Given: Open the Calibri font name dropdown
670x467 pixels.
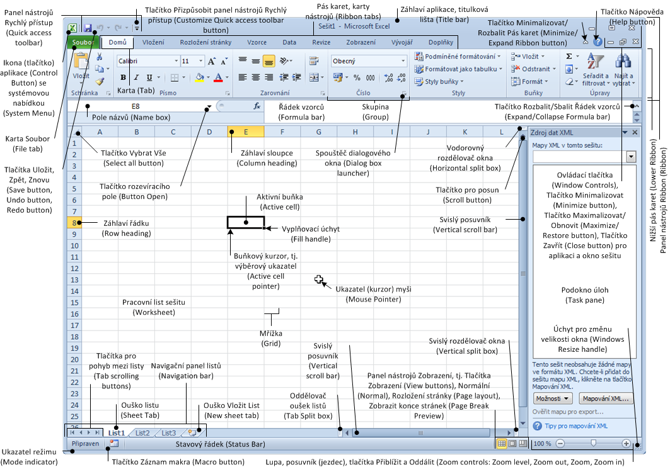Looking at the screenshot, I should tap(176, 61).
